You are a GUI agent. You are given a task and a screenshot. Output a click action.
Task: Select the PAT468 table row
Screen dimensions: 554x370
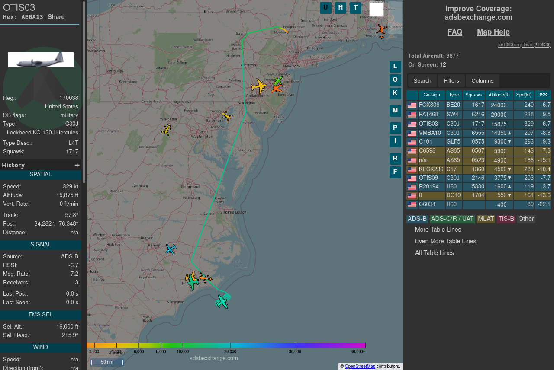(478, 114)
